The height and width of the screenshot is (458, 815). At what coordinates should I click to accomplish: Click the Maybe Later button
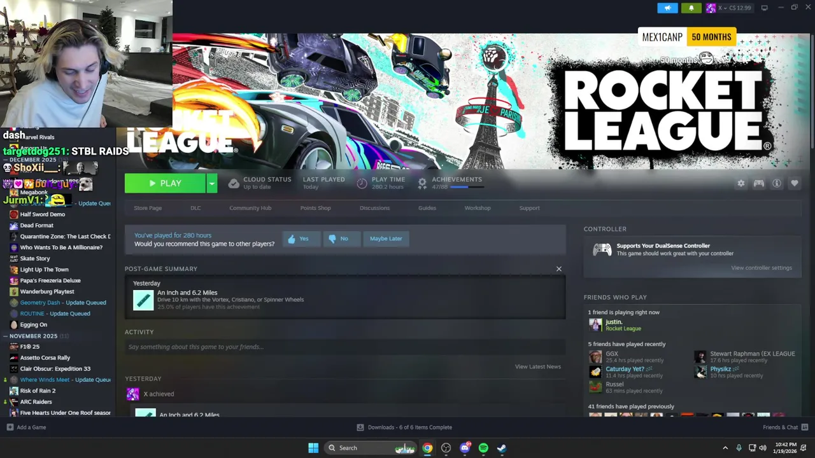click(x=386, y=239)
